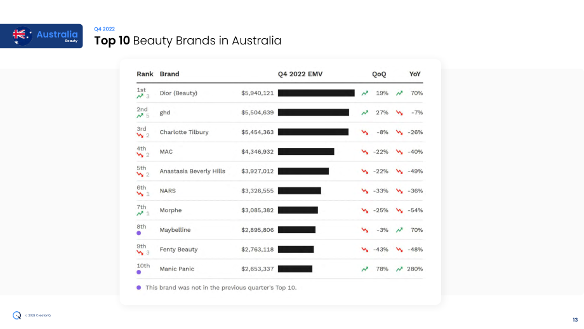Click the Fenty Beauty brand name
Screen dimensions: 584x329
(178, 249)
